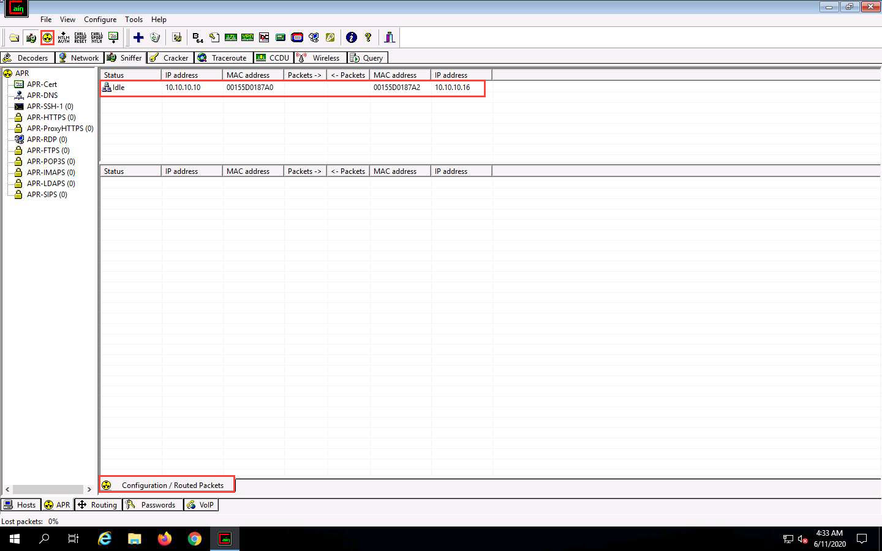Open the hash calculator icon

coord(281,38)
